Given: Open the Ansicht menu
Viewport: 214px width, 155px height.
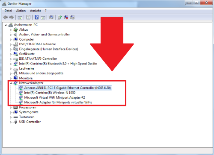Looking at the screenshot, I should (x=35, y=11).
